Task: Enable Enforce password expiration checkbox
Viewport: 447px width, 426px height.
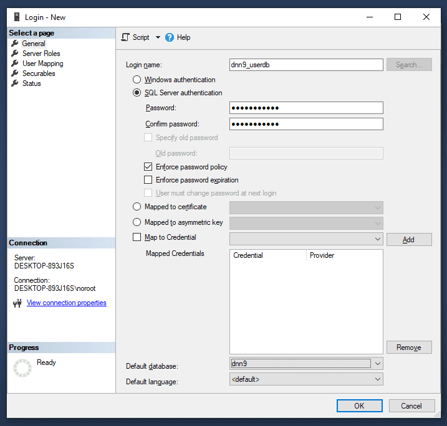Action: point(148,180)
